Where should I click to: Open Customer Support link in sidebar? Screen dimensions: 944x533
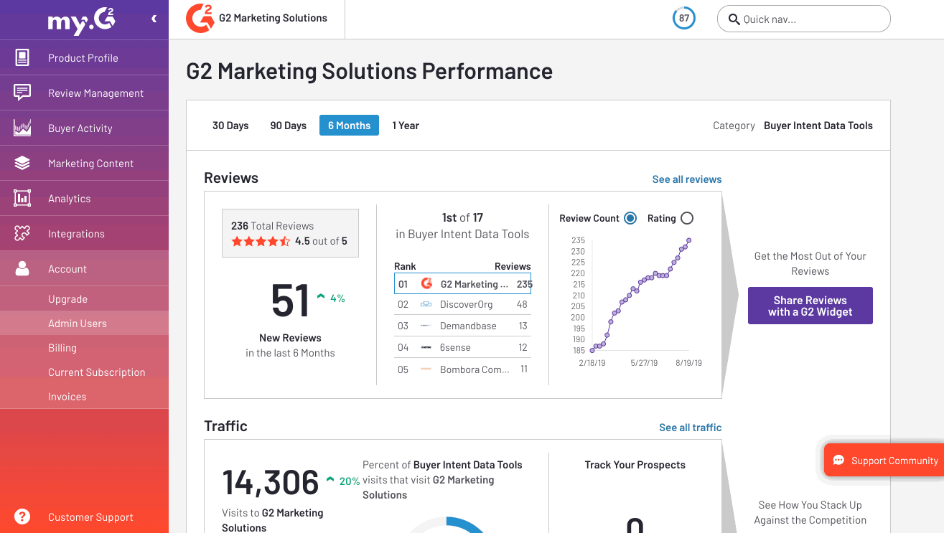tap(84, 517)
